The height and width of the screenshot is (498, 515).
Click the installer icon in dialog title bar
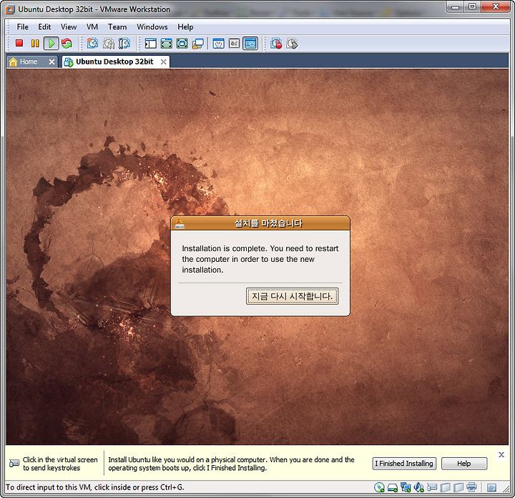tap(180, 223)
